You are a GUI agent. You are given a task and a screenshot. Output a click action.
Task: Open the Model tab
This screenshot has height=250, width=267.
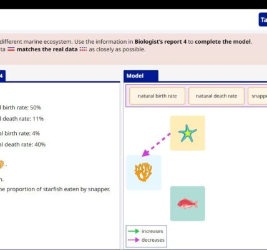(141, 76)
